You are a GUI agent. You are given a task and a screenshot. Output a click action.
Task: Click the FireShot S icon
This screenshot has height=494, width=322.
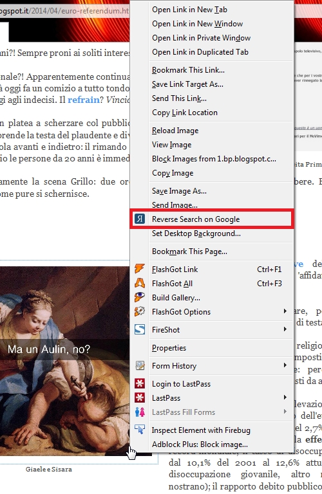tap(140, 329)
